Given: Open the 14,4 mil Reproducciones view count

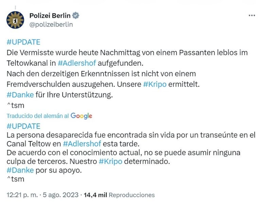Looking at the screenshot, I should pyautogui.click(x=119, y=195).
